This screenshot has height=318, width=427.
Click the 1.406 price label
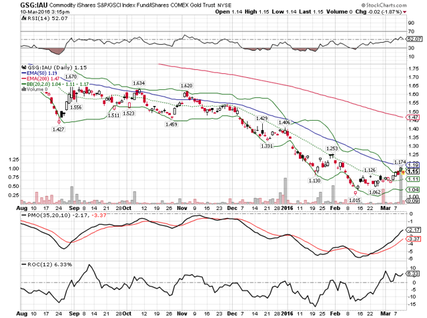tap(284, 123)
